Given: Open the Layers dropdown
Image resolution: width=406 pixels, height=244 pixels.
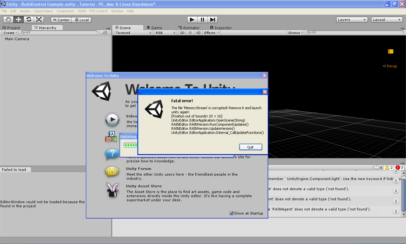Looking at the screenshot, I should coord(352,20).
